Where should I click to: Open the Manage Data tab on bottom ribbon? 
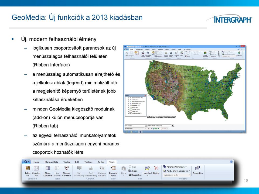[x=51, y=162]
